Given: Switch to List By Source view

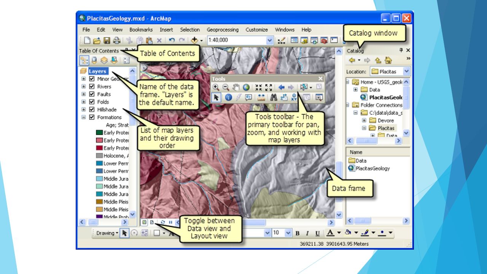Looking at the screenshot, I should click(94, 60).
